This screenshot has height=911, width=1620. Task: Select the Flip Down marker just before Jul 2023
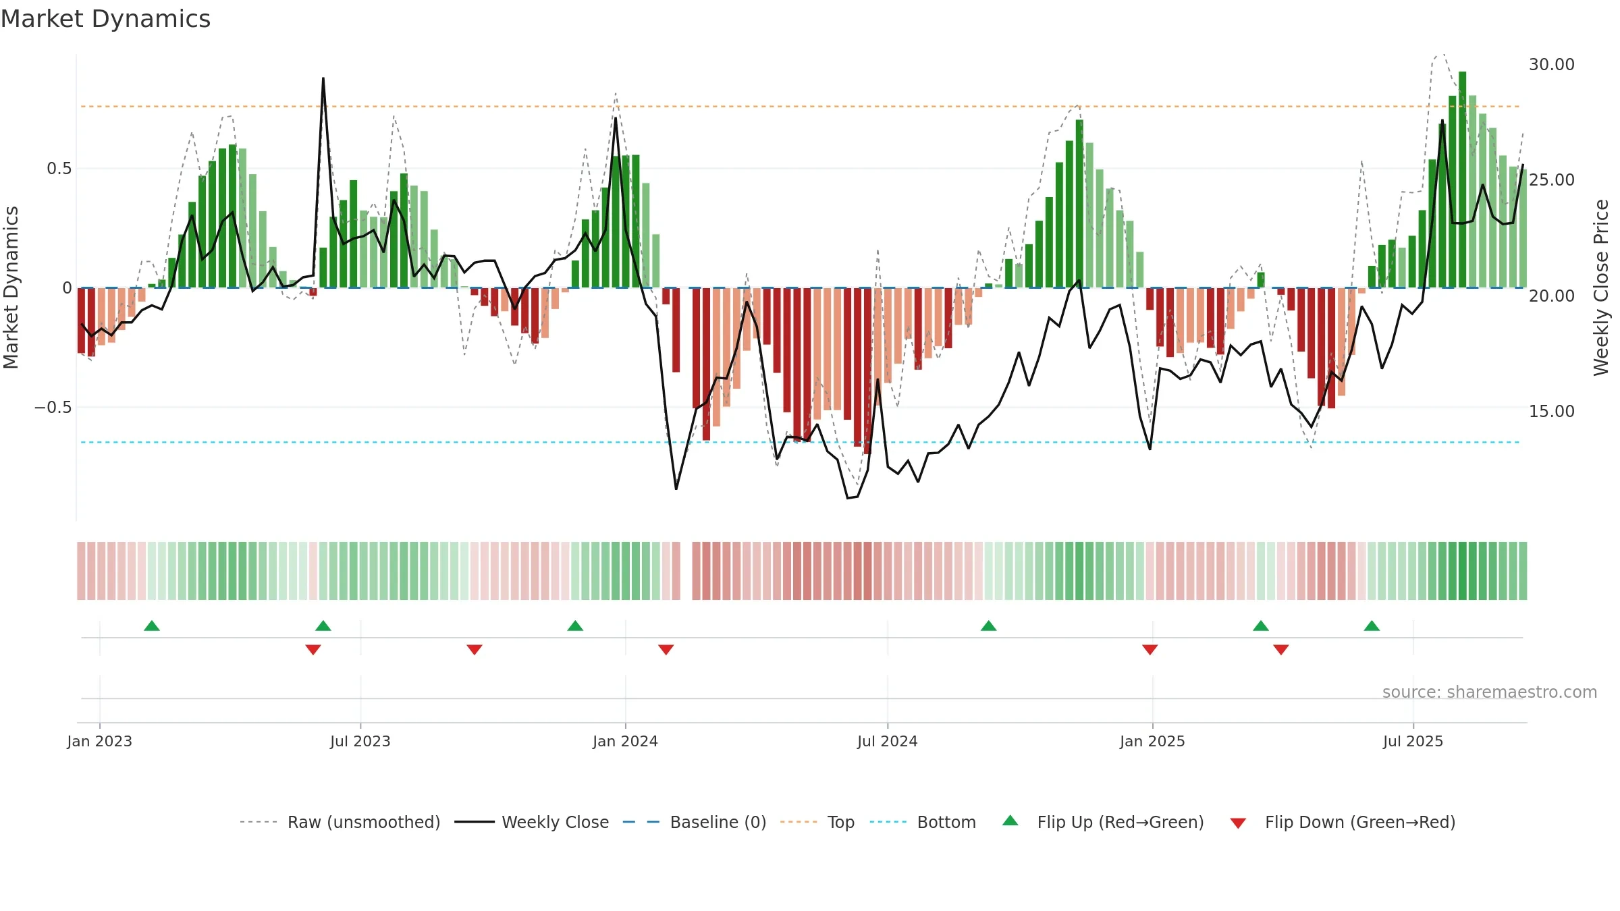coord(313,649)
